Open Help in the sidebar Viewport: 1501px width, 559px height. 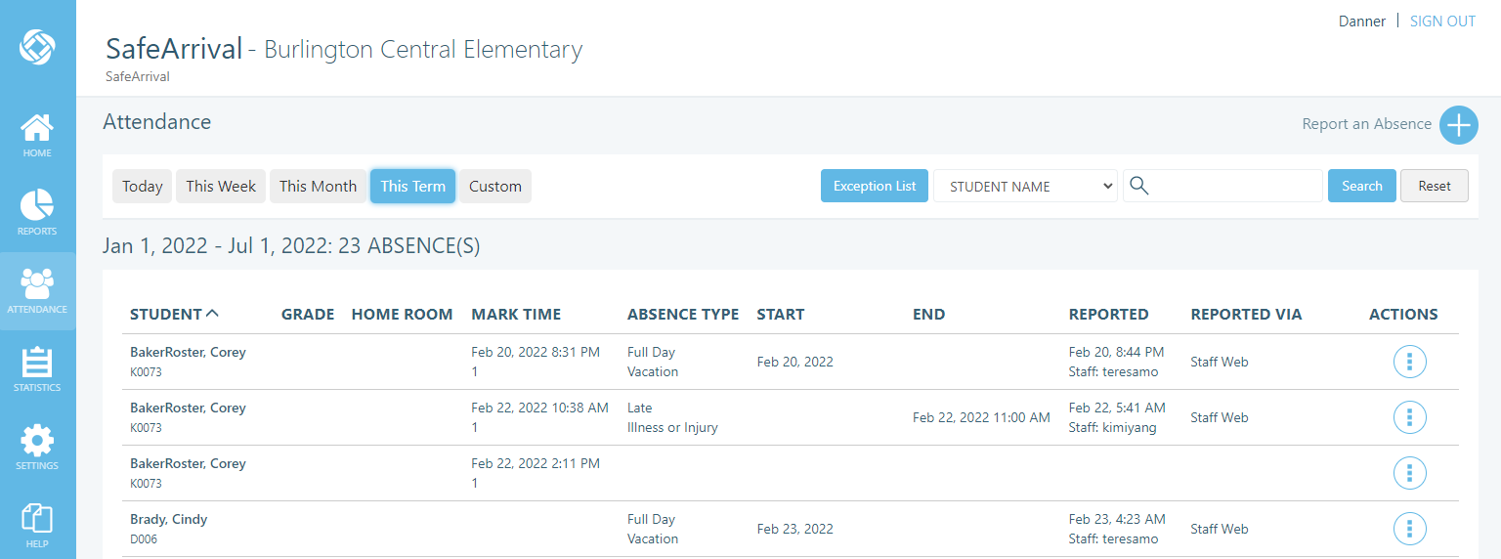[x=37, y=526]
